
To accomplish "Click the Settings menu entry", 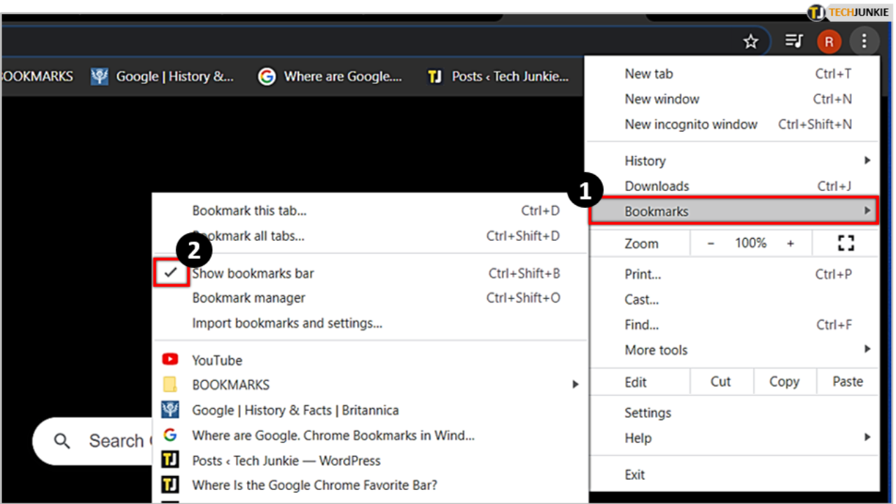I will tap(647, 412).
